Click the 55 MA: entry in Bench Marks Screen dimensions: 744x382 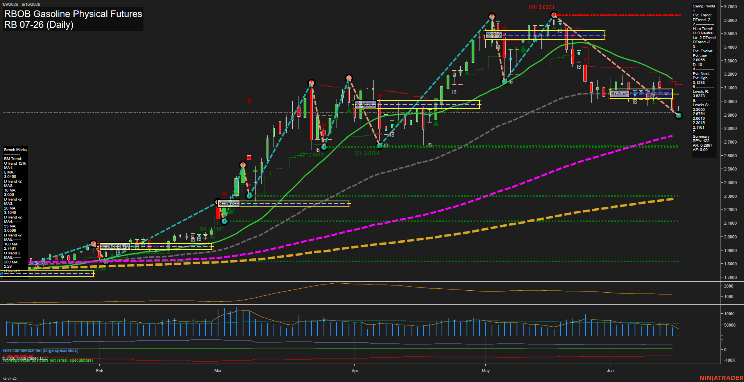click(x=10, y=226)
